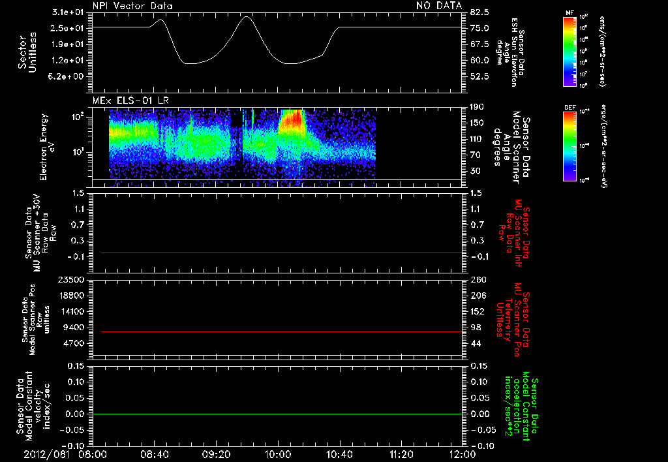Click the "206" telemetry tick value
The height and width of the screenshot is (462, 668).
click(478, 296)
